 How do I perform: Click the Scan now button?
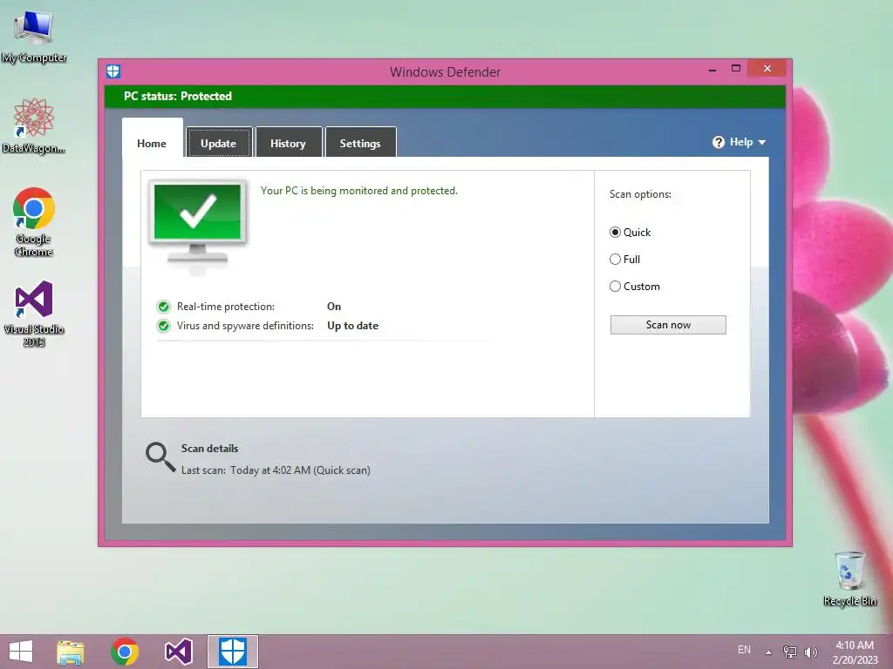[x=668, y=325]
